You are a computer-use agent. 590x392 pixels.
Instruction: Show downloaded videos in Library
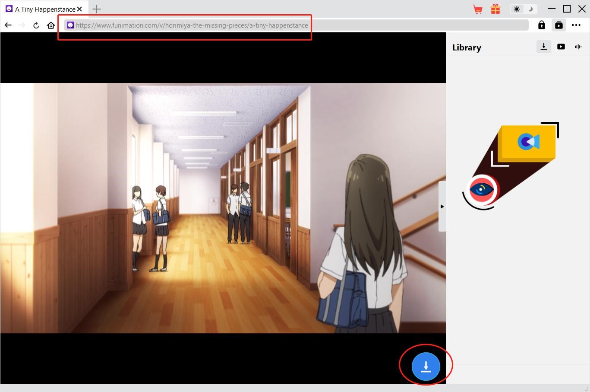click(x=561, y=47)
